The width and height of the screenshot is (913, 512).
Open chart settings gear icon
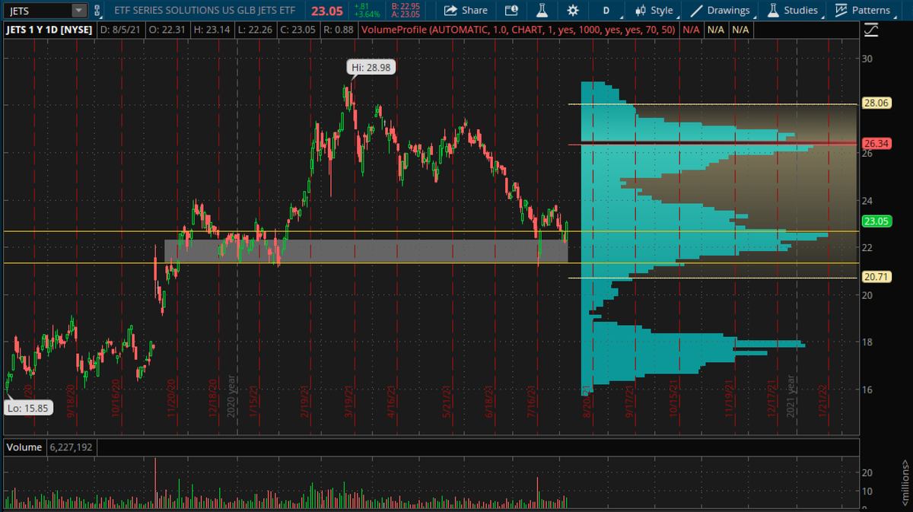pos(573,11)
